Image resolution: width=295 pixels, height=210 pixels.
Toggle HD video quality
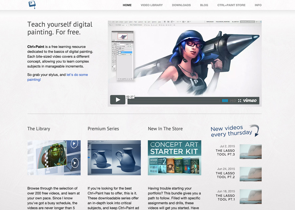pos(233,101)
